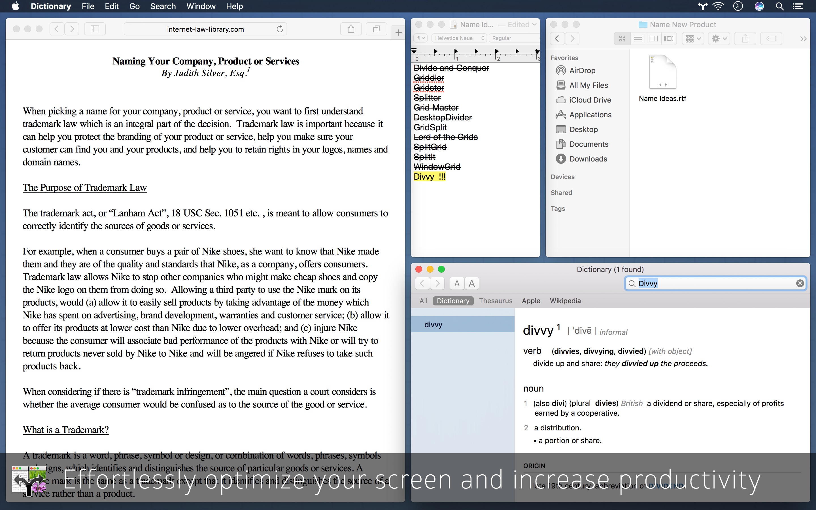Image resolution: width=816 pixels, height=510 pixels.
Task: Switch to the Thesaurus tab
Action: (495, 300)
